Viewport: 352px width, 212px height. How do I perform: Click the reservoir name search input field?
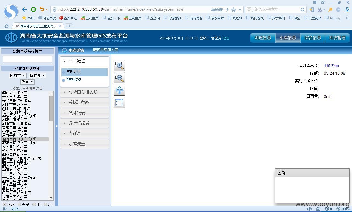click(x=27, y=59)
